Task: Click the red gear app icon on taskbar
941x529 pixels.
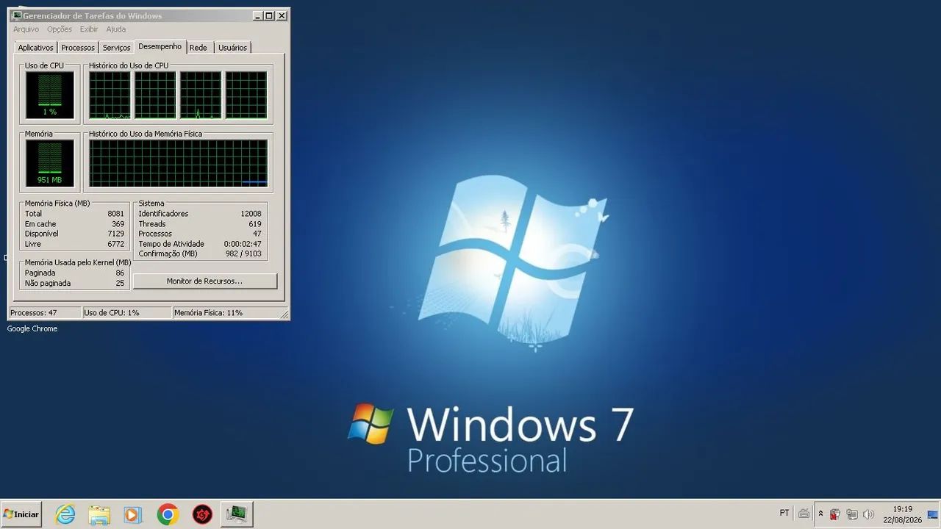Action: pos(202,514)
